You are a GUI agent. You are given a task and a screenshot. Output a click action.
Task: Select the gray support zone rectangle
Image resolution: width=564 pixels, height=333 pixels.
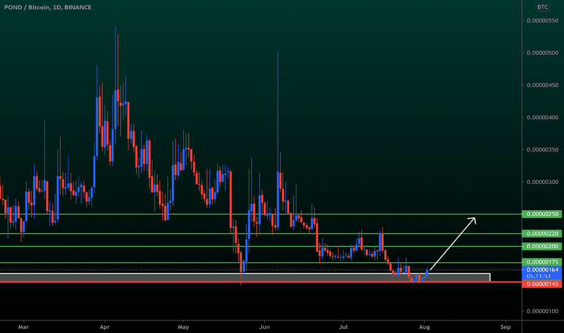tap(245, 277)
